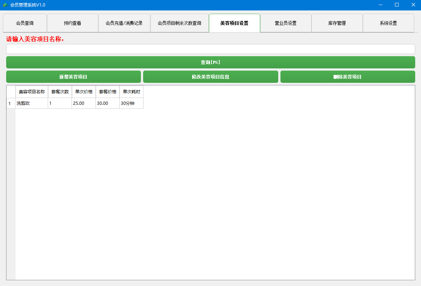Click the 套餐次数 column header
The image size is (421, 286).
59,92
